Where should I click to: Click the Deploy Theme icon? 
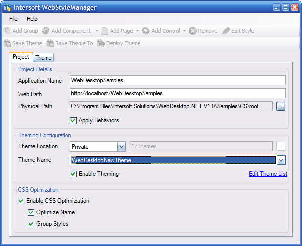(x=101, y=43)
